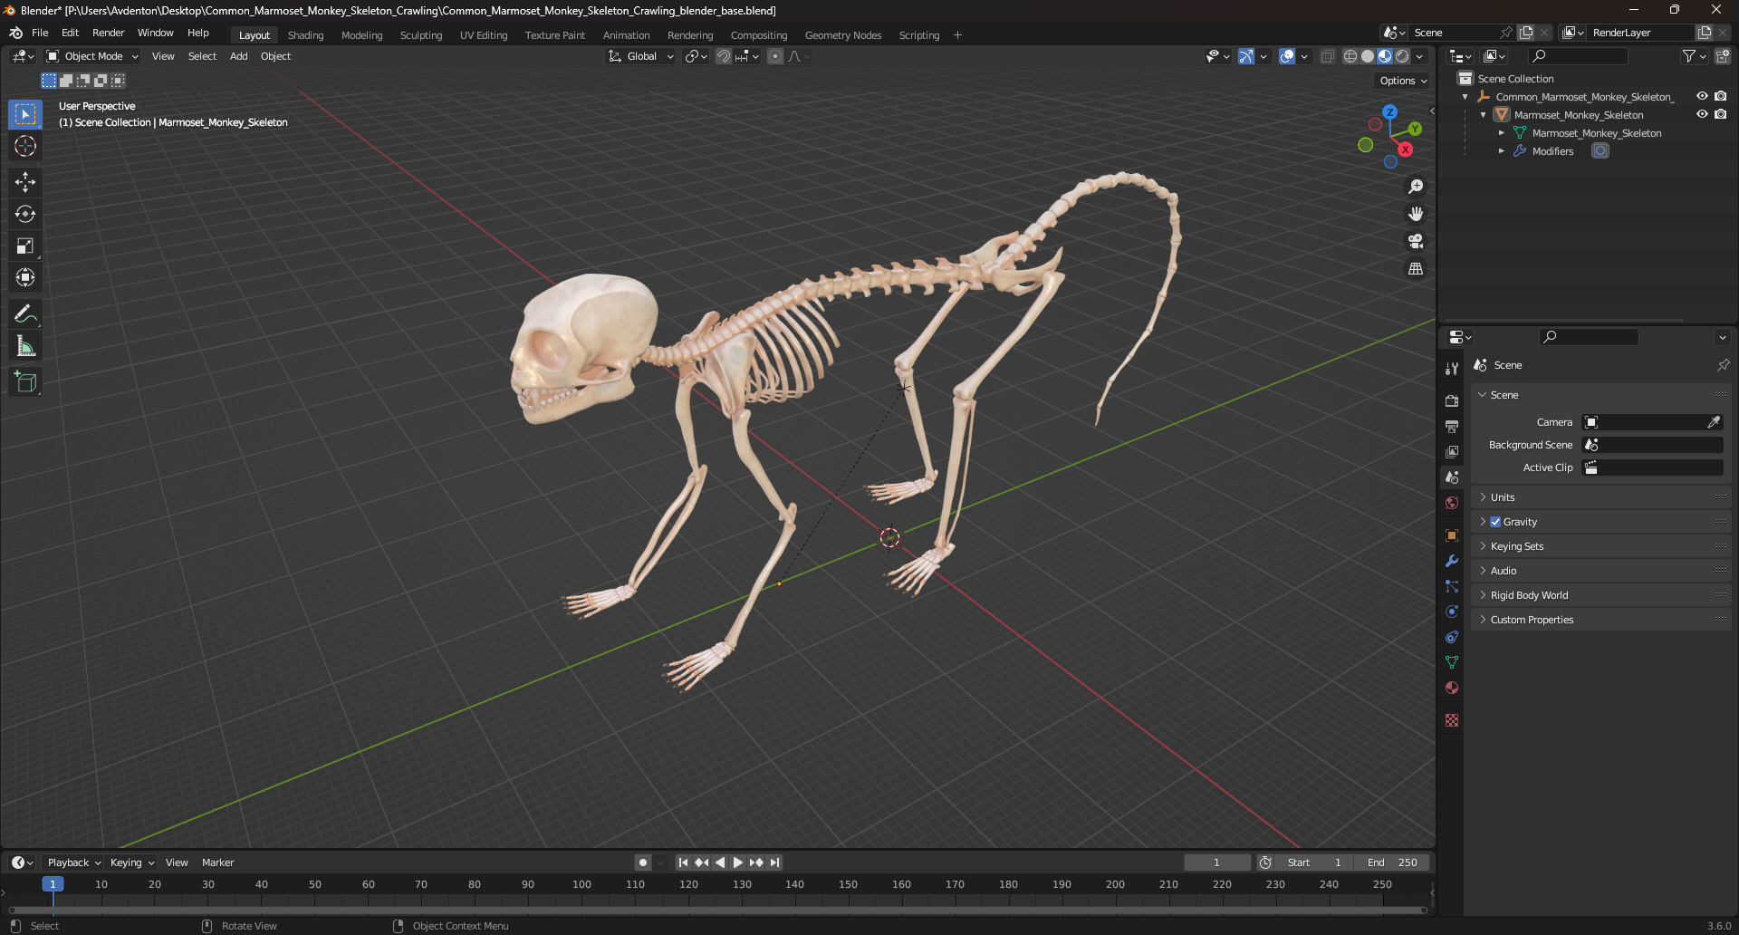
Task: Open the Texture properties tab
Action: click(x=1452, y=720)
